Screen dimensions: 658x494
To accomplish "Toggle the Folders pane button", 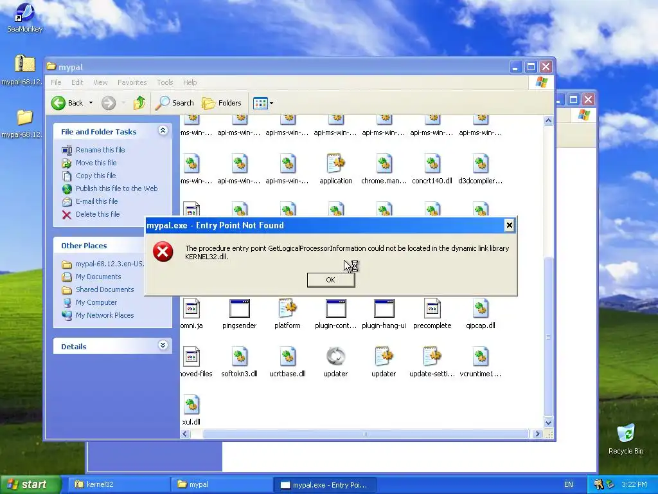I will (222, 103).
